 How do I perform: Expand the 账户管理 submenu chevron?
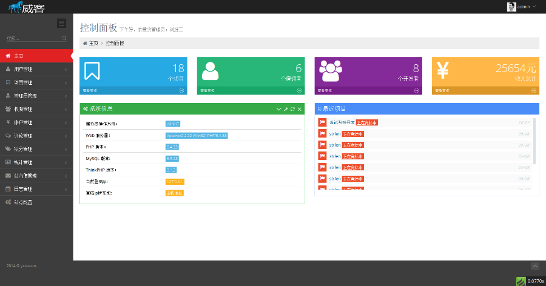66,123
